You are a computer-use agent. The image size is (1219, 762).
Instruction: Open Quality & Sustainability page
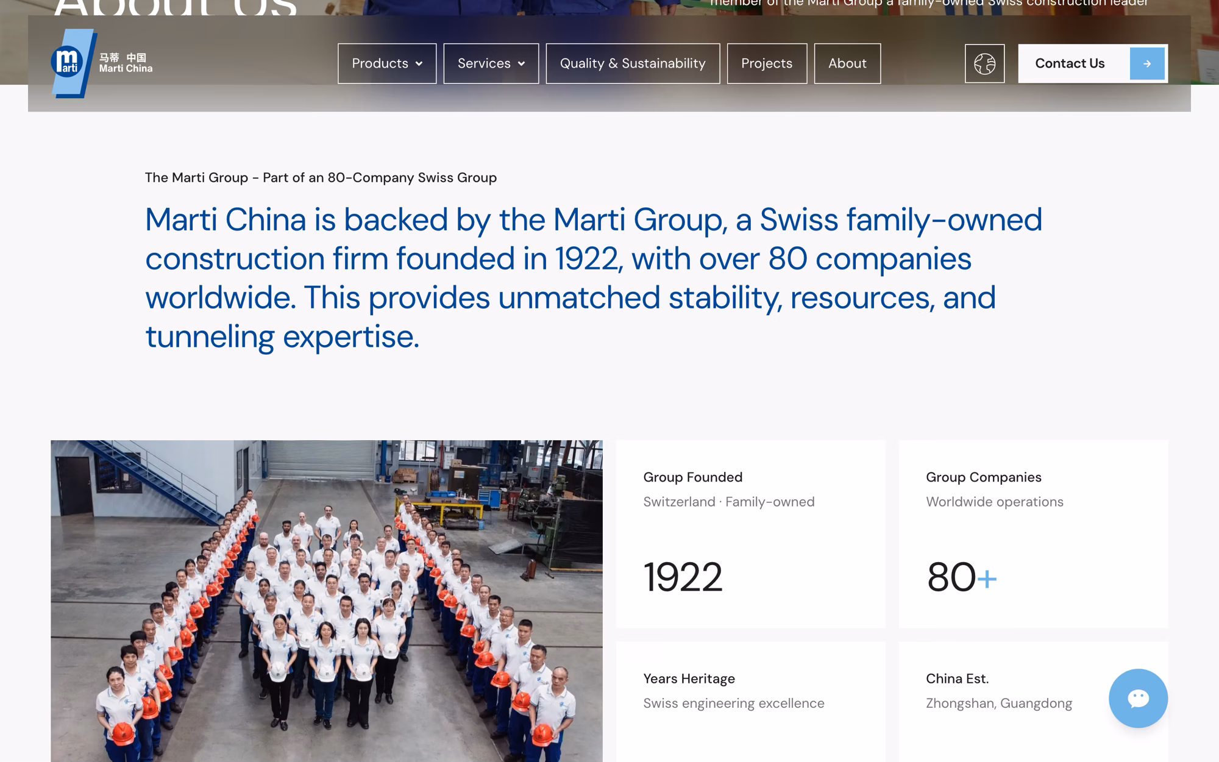coord(633,63)
